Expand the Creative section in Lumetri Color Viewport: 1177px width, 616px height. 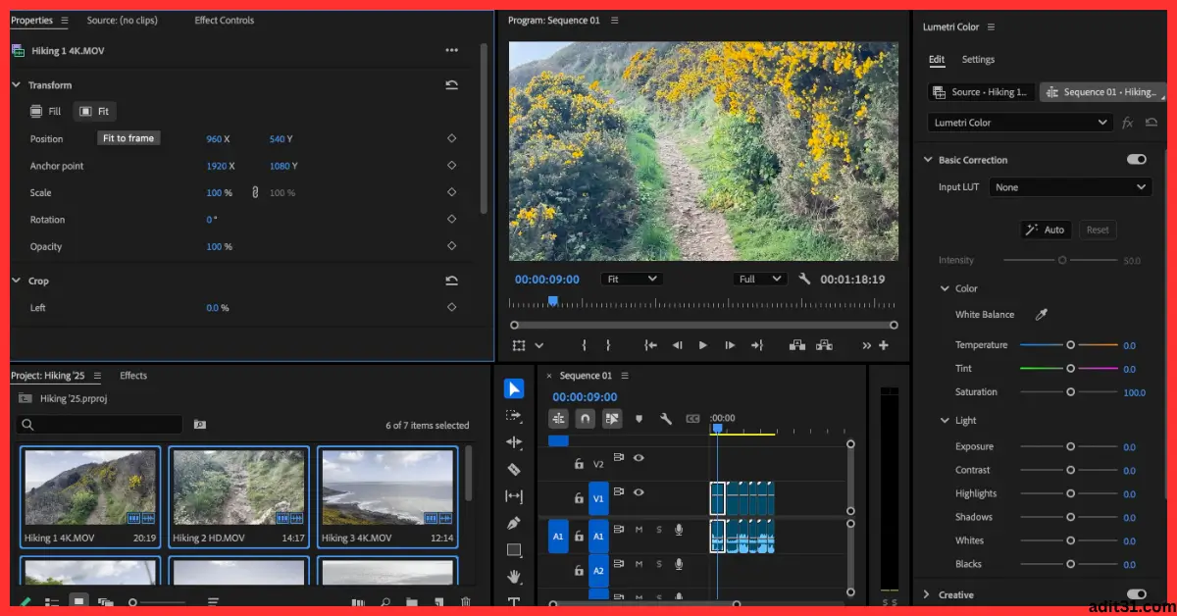927,594
